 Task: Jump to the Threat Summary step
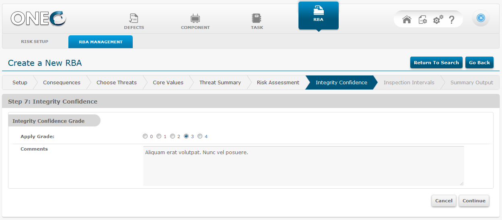[x=220, y=82]
